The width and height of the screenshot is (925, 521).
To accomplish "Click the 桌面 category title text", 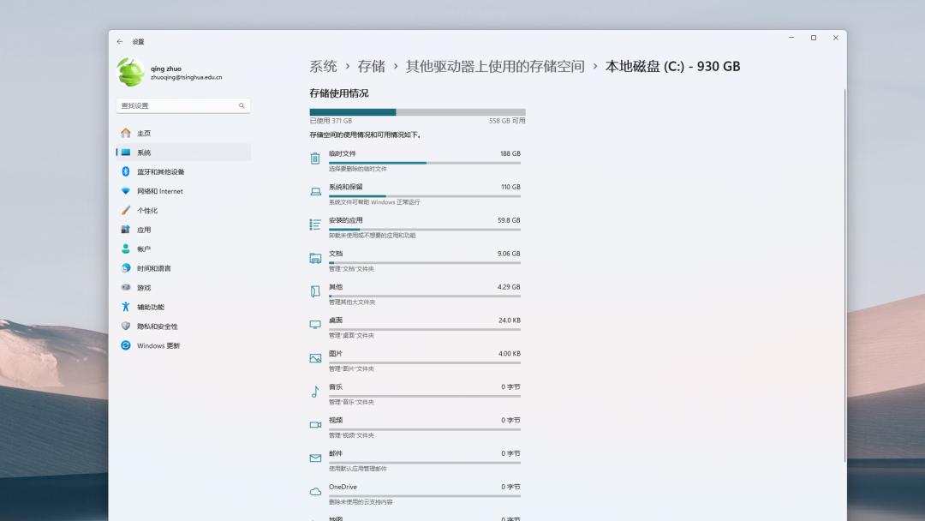I will tap(336, 320).
